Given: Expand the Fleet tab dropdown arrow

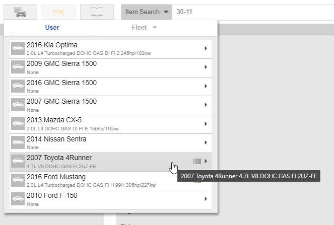Looking at the screenshot, I should (x=155, y=28).
